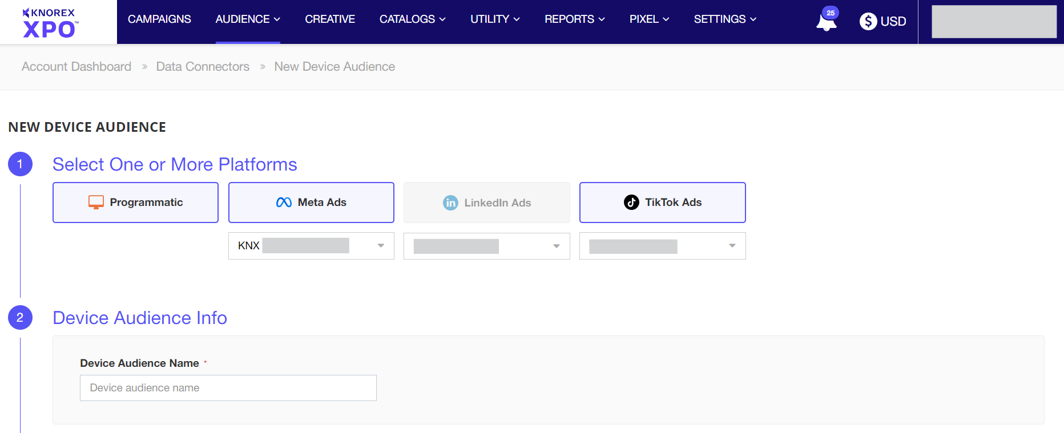1064x433 pixels.
Task: Click the Meta infinity logo icon
Action: click(284, 203)
